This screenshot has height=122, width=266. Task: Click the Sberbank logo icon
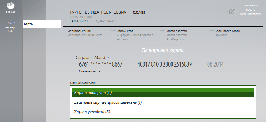coord(10,5)
